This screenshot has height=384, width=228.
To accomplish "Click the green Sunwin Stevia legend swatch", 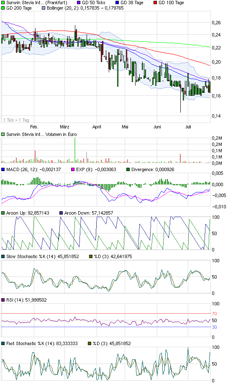I will 3,3.
